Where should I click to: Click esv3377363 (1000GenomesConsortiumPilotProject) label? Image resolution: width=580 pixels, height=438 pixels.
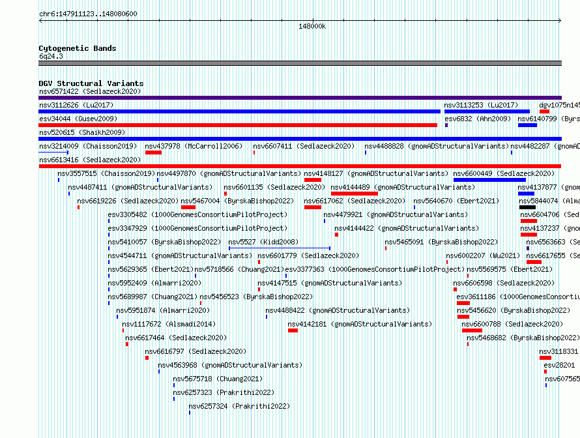[x=375, y=269]
